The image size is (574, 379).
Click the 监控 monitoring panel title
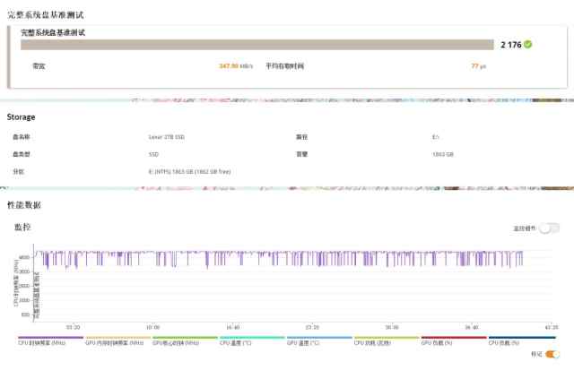point(22,228)
